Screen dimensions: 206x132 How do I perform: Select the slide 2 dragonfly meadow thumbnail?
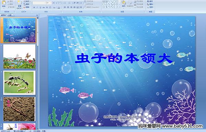(20, 57)
